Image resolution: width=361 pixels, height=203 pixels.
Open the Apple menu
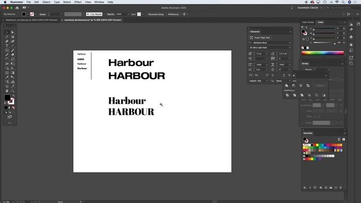click(x=5, y=2)
